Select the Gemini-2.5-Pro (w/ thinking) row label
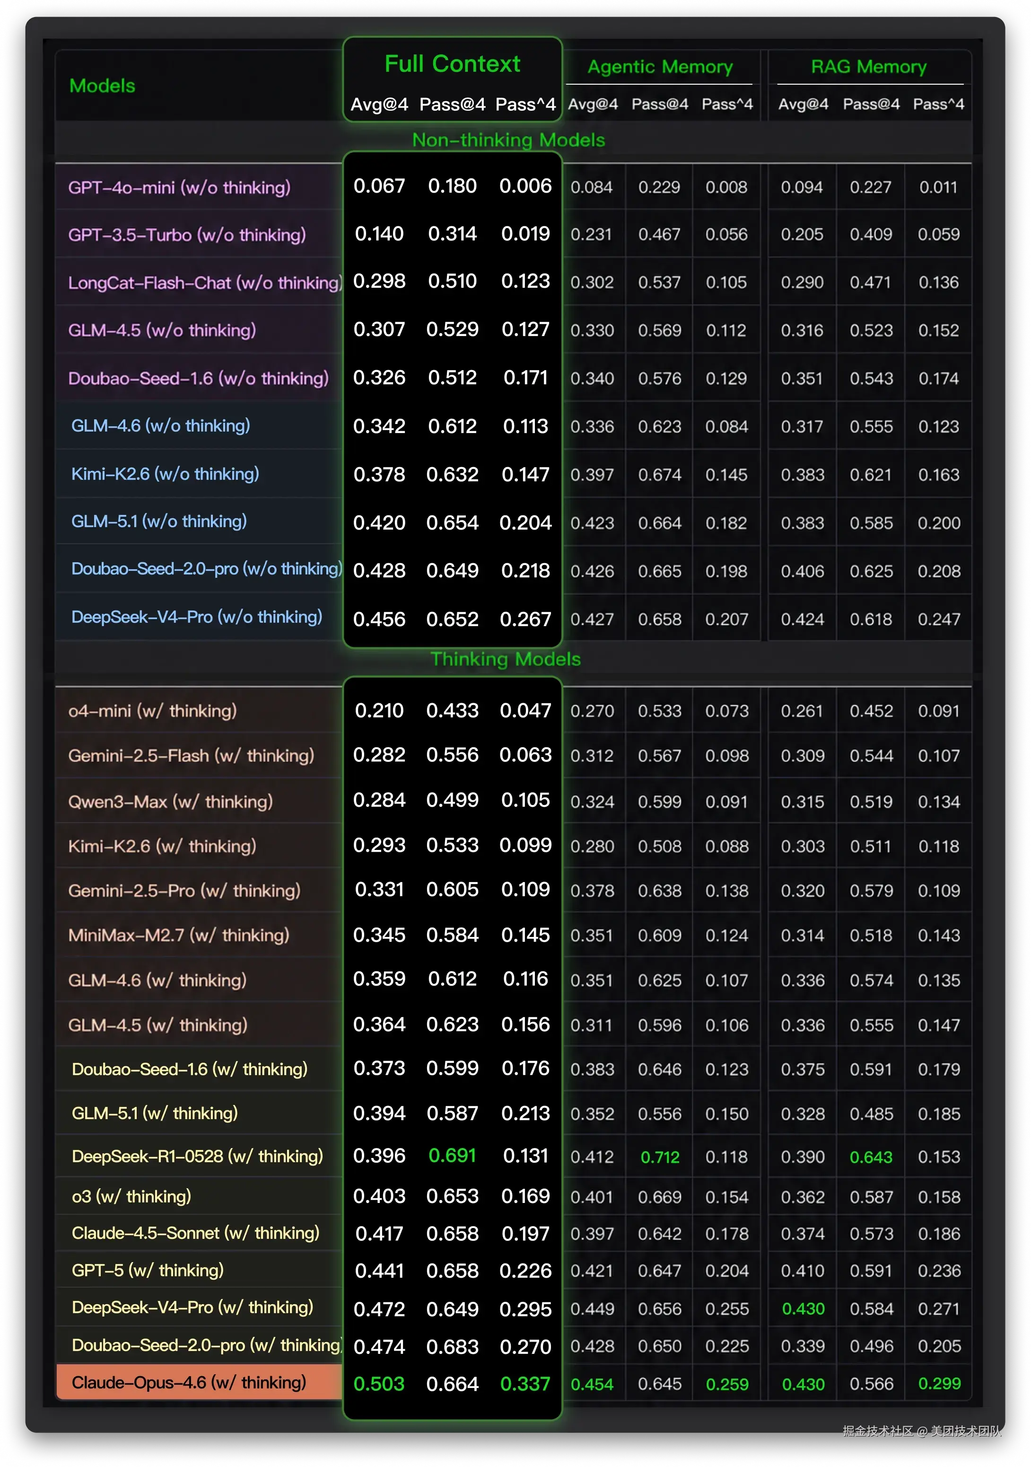1031x1467 pixels. coord(184,890)
